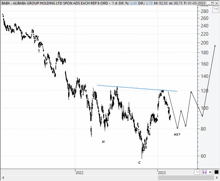Maximize the BABA chart window

[212, 3]
